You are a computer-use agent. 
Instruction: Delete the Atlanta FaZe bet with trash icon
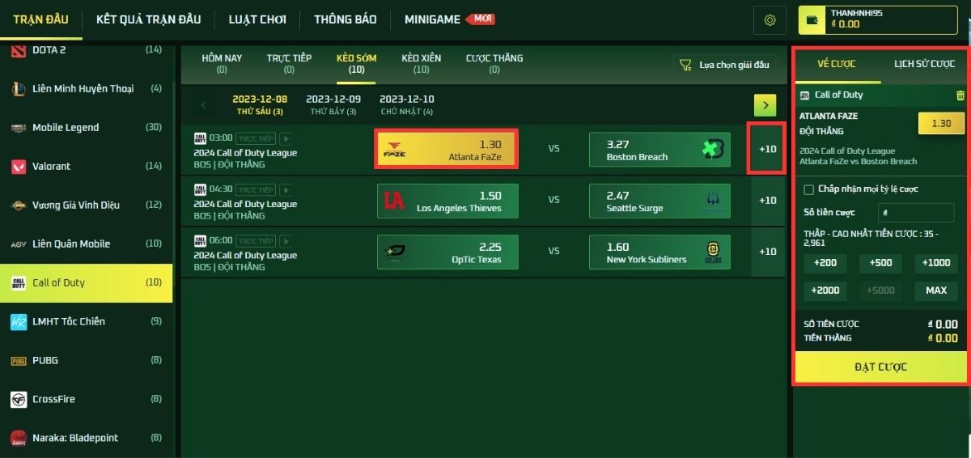click(x=960, y=95)
